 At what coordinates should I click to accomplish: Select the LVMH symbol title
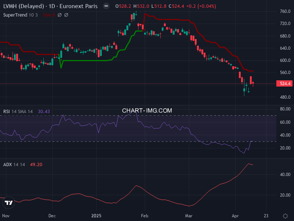click(x=50, y=6)
